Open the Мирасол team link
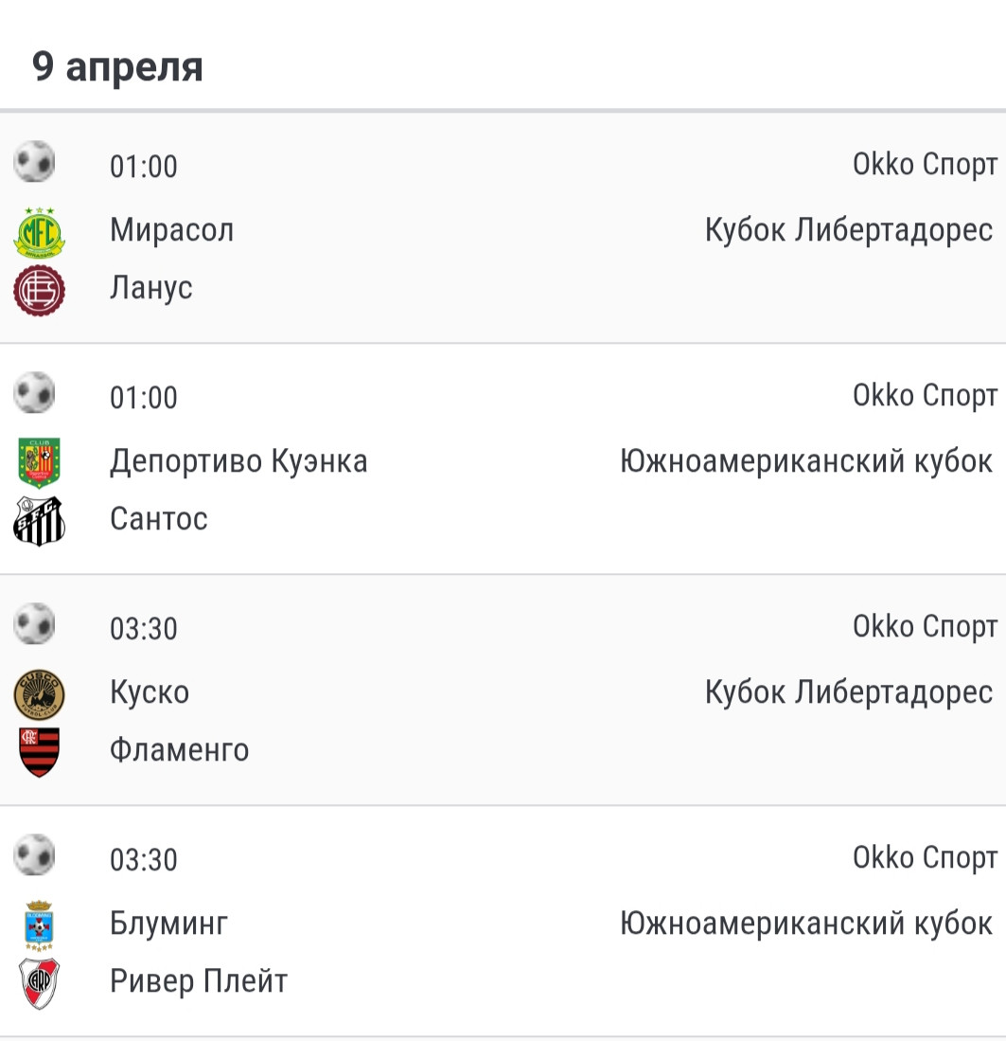 coord(171,230)
